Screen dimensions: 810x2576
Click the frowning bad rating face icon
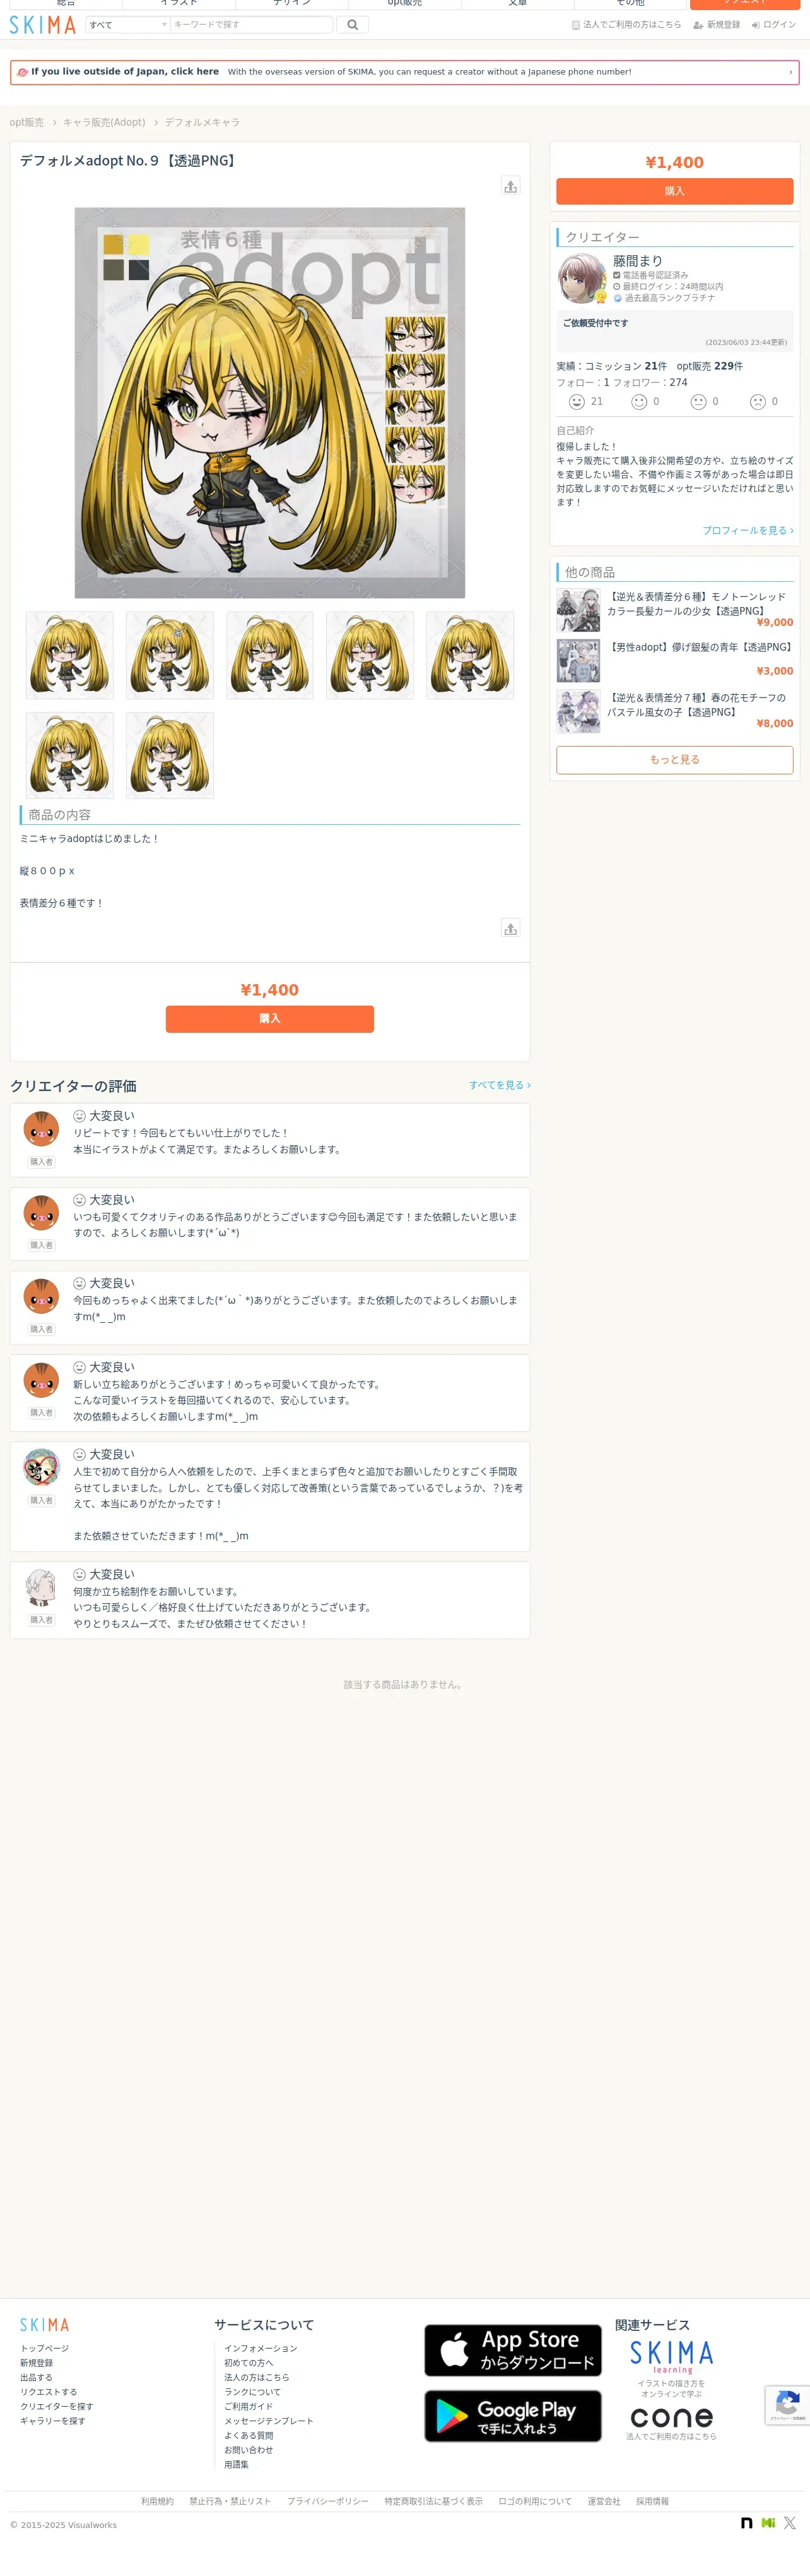point(757,401)
